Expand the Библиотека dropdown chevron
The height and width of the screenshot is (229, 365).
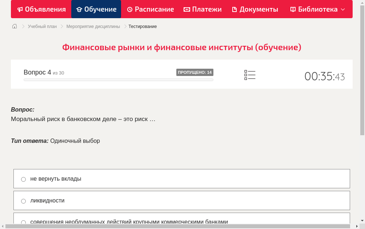click(343, 9)
